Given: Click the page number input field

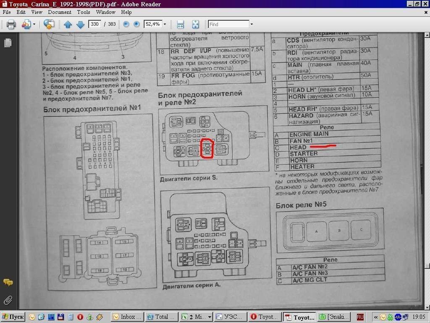Looking at the screenshot, I should coord(95,24).
